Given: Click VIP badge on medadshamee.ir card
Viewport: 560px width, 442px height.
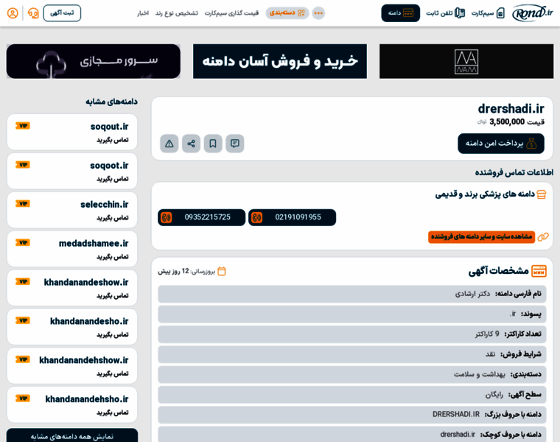Looking at the screenshot, I should coord(23,242).
